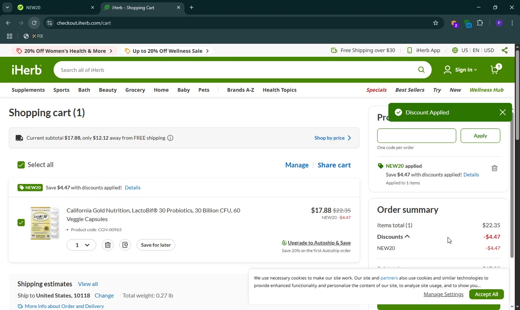Open the Supplements menu

pyautogui.click(x=28, y=90)
